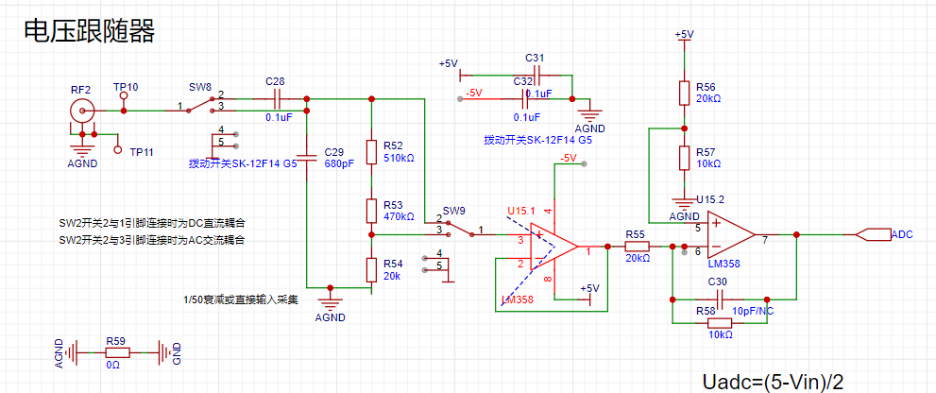Click the ground symbol beside the GND label
The height and width of the screenshot is (393, 936).
pos(163,353)
